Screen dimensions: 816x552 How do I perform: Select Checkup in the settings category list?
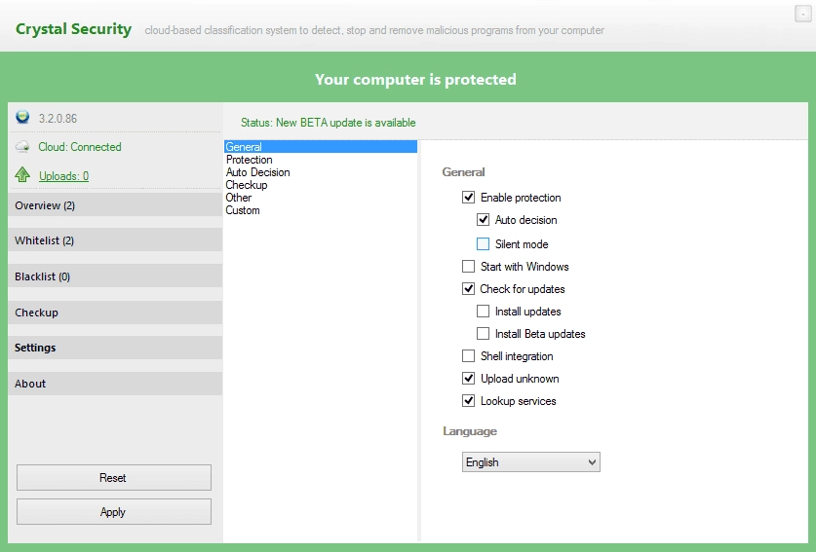[321, 185]
